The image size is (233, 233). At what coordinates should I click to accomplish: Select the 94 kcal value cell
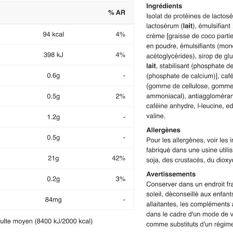pos(53,34)
